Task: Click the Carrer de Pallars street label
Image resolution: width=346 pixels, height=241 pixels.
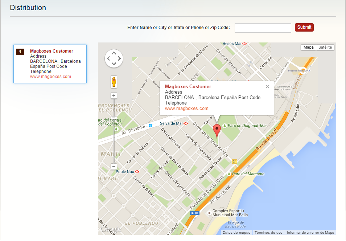Action: coord(137,153)
